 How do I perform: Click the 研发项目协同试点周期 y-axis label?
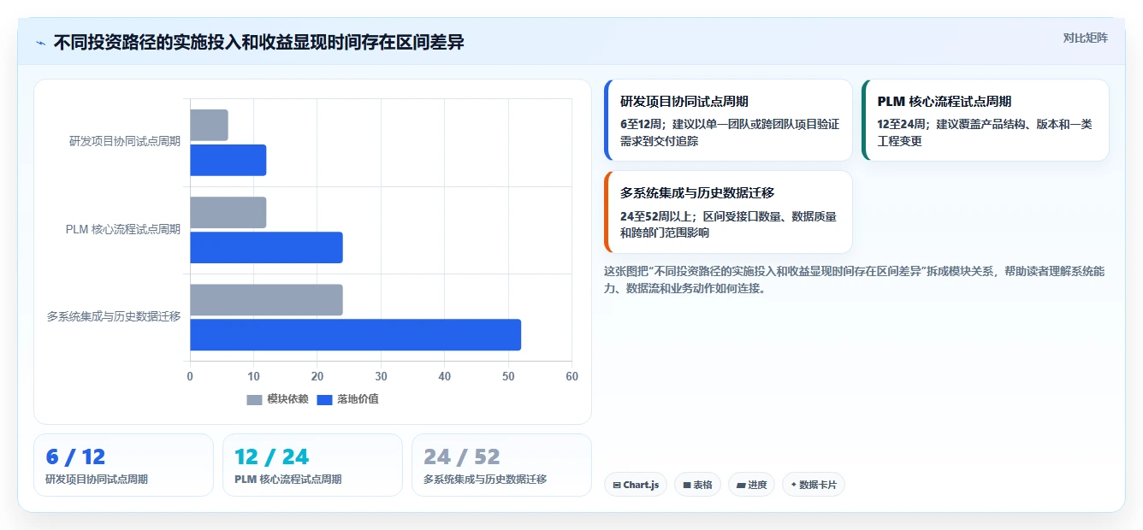click(125, 142)
